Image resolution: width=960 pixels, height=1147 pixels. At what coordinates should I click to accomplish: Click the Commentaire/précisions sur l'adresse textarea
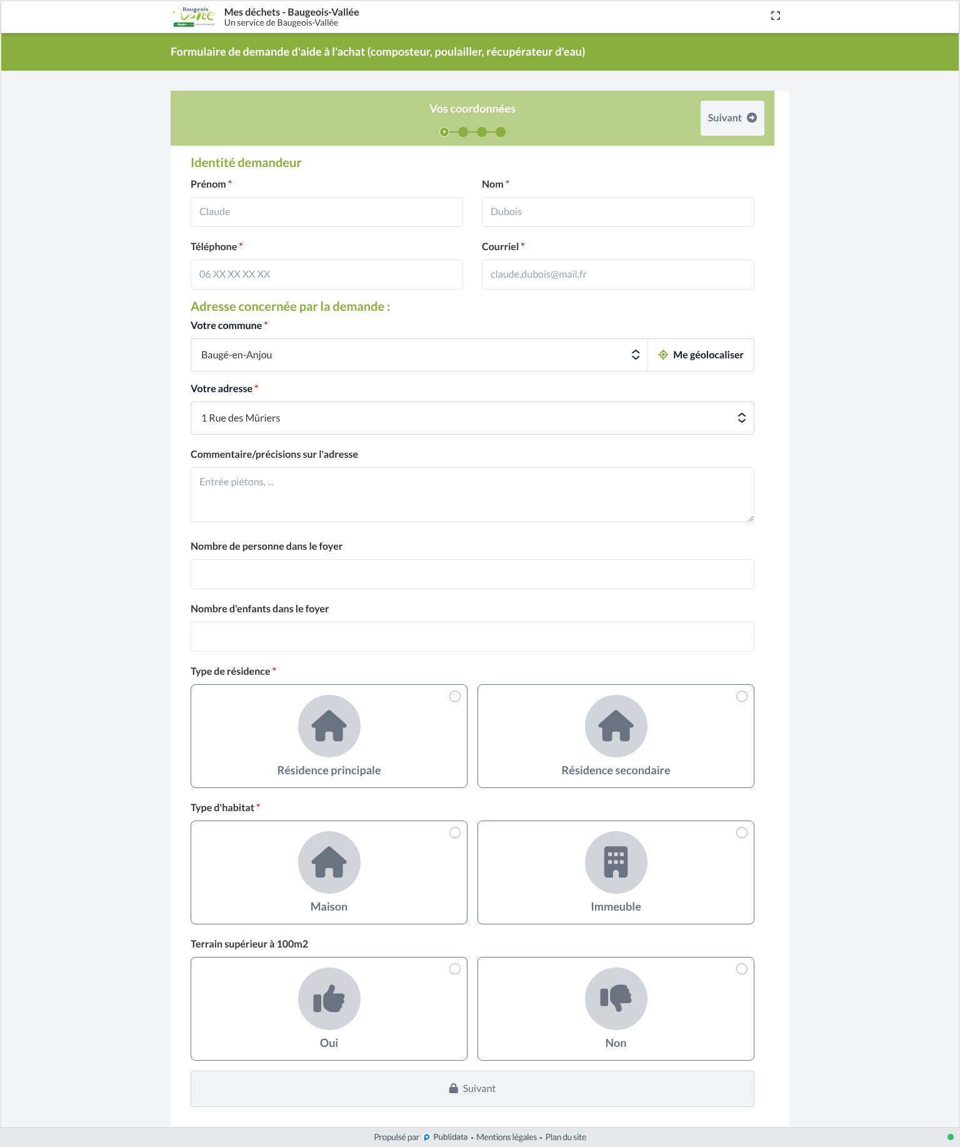472,495
